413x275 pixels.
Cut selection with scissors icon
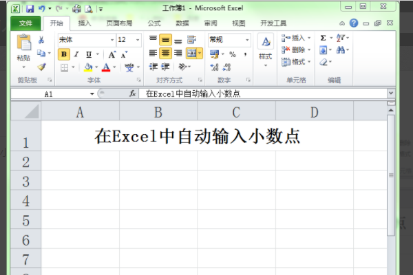pyautogui.click(x=41, y=40)
